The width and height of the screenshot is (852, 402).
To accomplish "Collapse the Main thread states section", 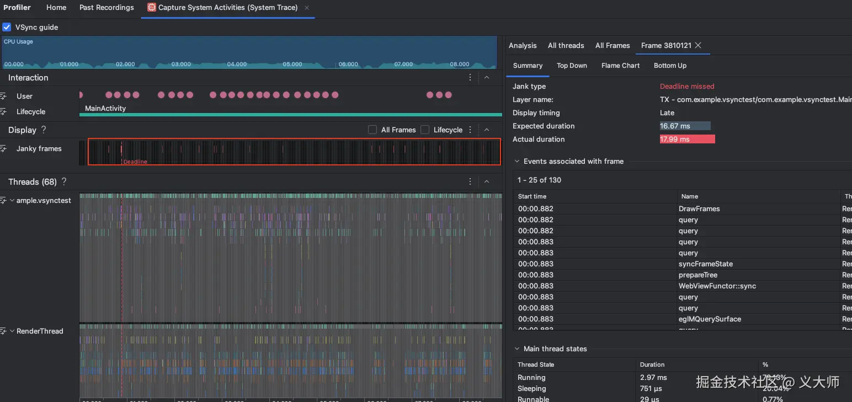I will click(517, 349).
